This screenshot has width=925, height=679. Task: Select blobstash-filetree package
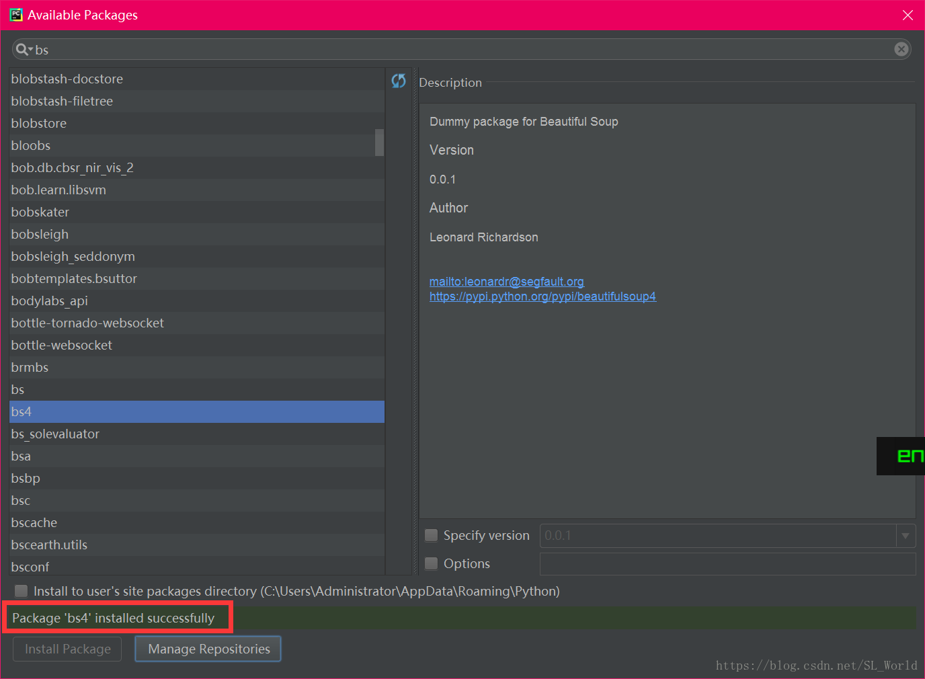pos(197,101)
